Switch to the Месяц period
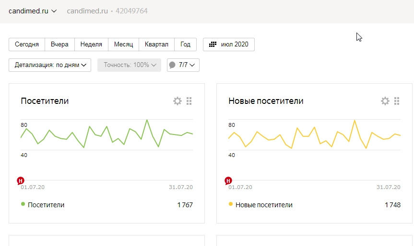 point(124,45)
